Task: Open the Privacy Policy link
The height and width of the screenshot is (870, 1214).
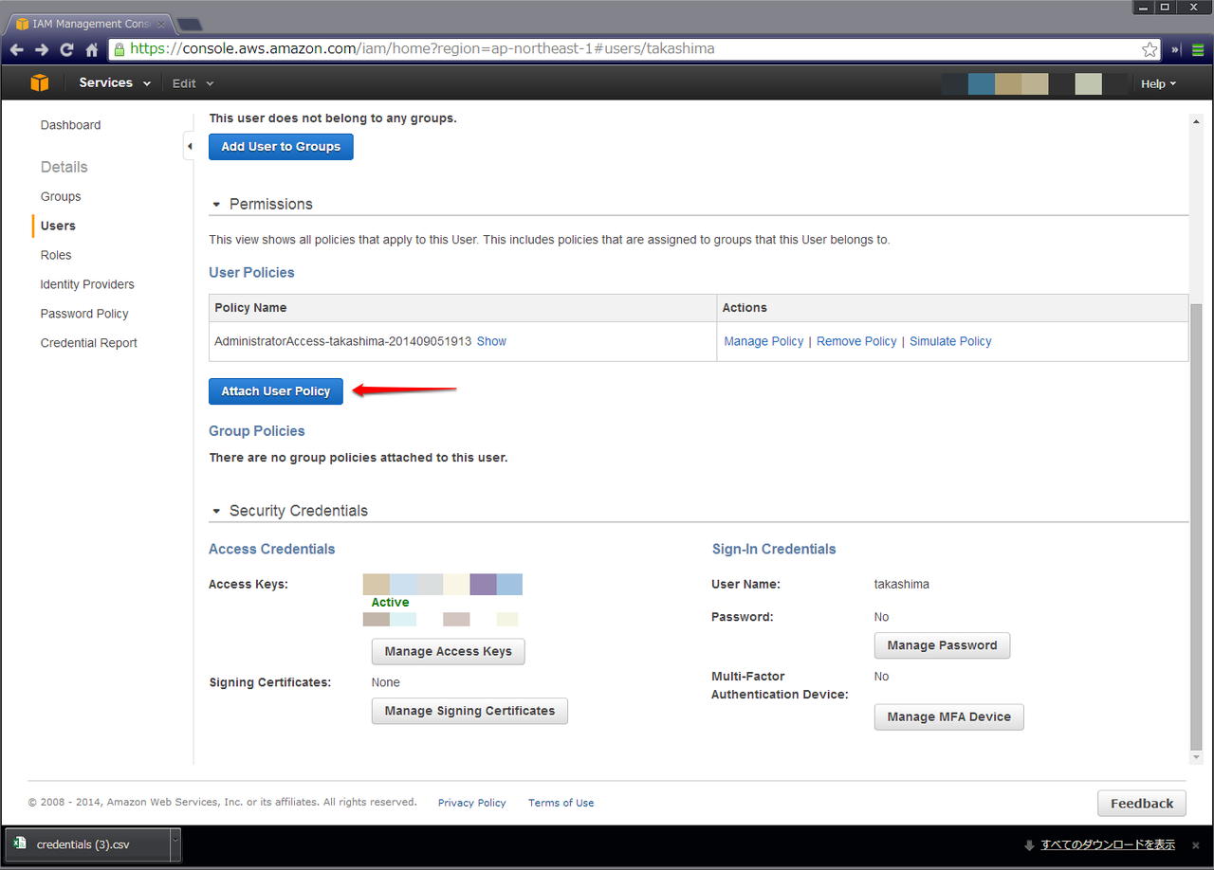Action: coord(472,803)
